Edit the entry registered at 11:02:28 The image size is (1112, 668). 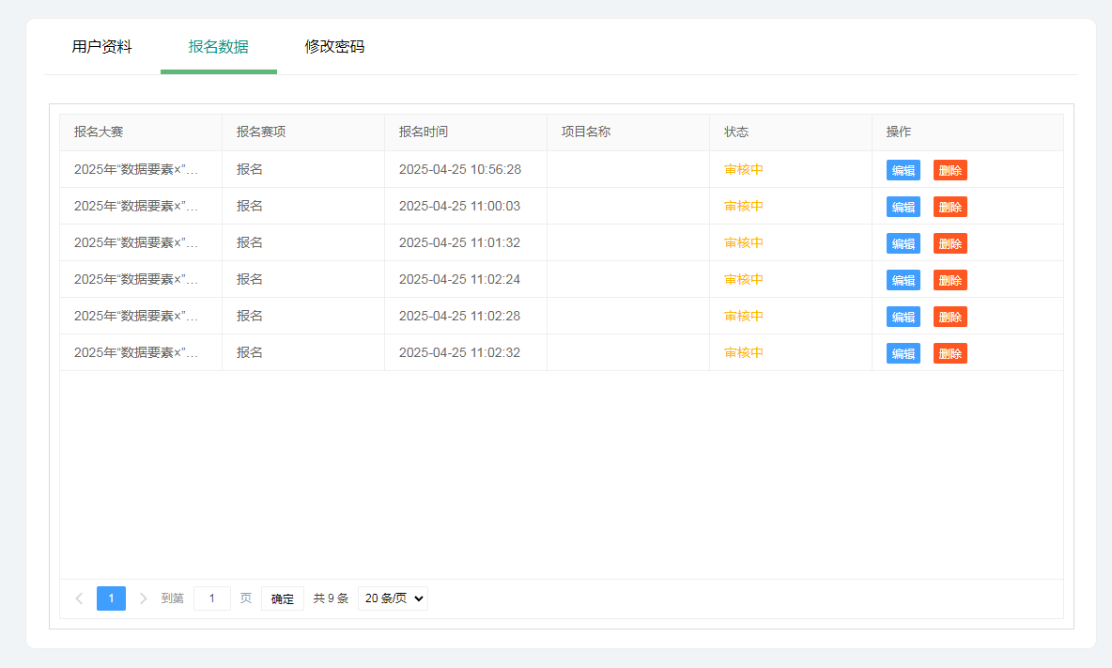click(x=903, y=317)
